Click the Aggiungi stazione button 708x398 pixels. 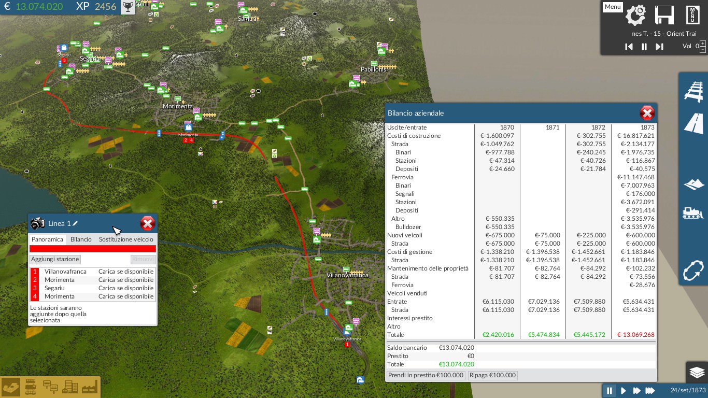coord(55,259)
